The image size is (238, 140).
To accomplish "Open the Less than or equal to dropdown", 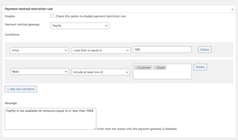I will coord(101,50).
